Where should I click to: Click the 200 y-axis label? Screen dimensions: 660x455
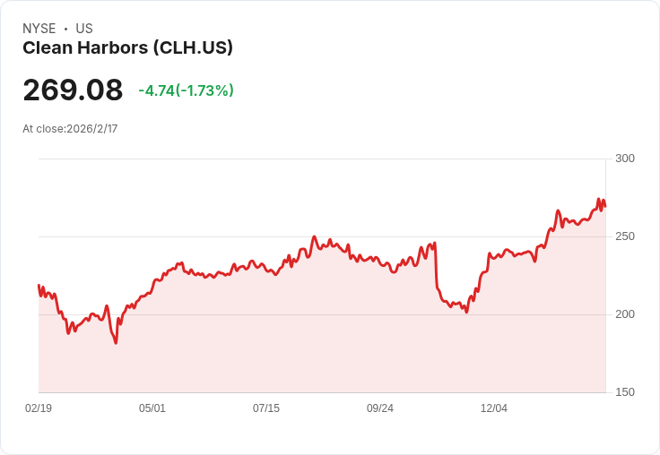pos(625,314)
